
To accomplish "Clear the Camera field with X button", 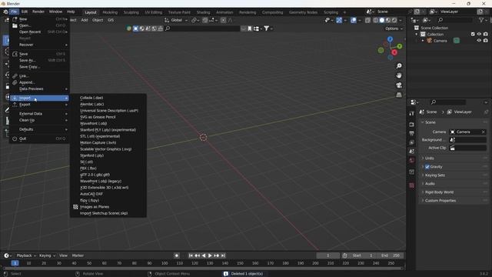I will click(x=484, y=132).
